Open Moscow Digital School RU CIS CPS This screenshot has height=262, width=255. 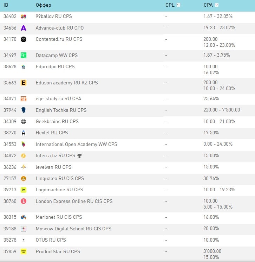(73, 229)
